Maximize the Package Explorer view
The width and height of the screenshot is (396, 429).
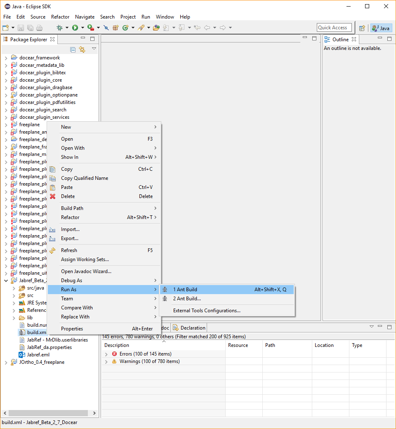(x=92, y=39)
